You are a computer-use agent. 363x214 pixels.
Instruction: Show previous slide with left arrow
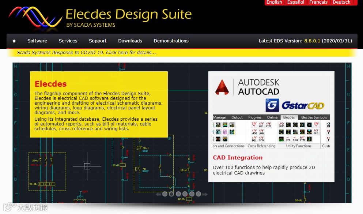point(159,194)
